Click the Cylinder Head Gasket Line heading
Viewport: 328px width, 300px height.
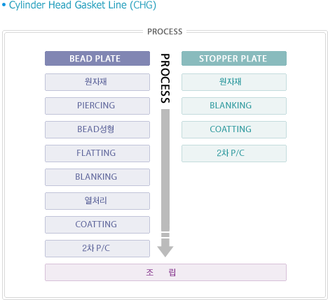click(83, 5)
